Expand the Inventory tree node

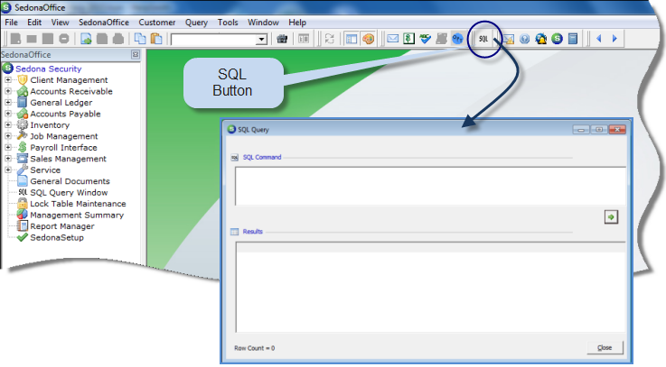click(x=8, y=125)
